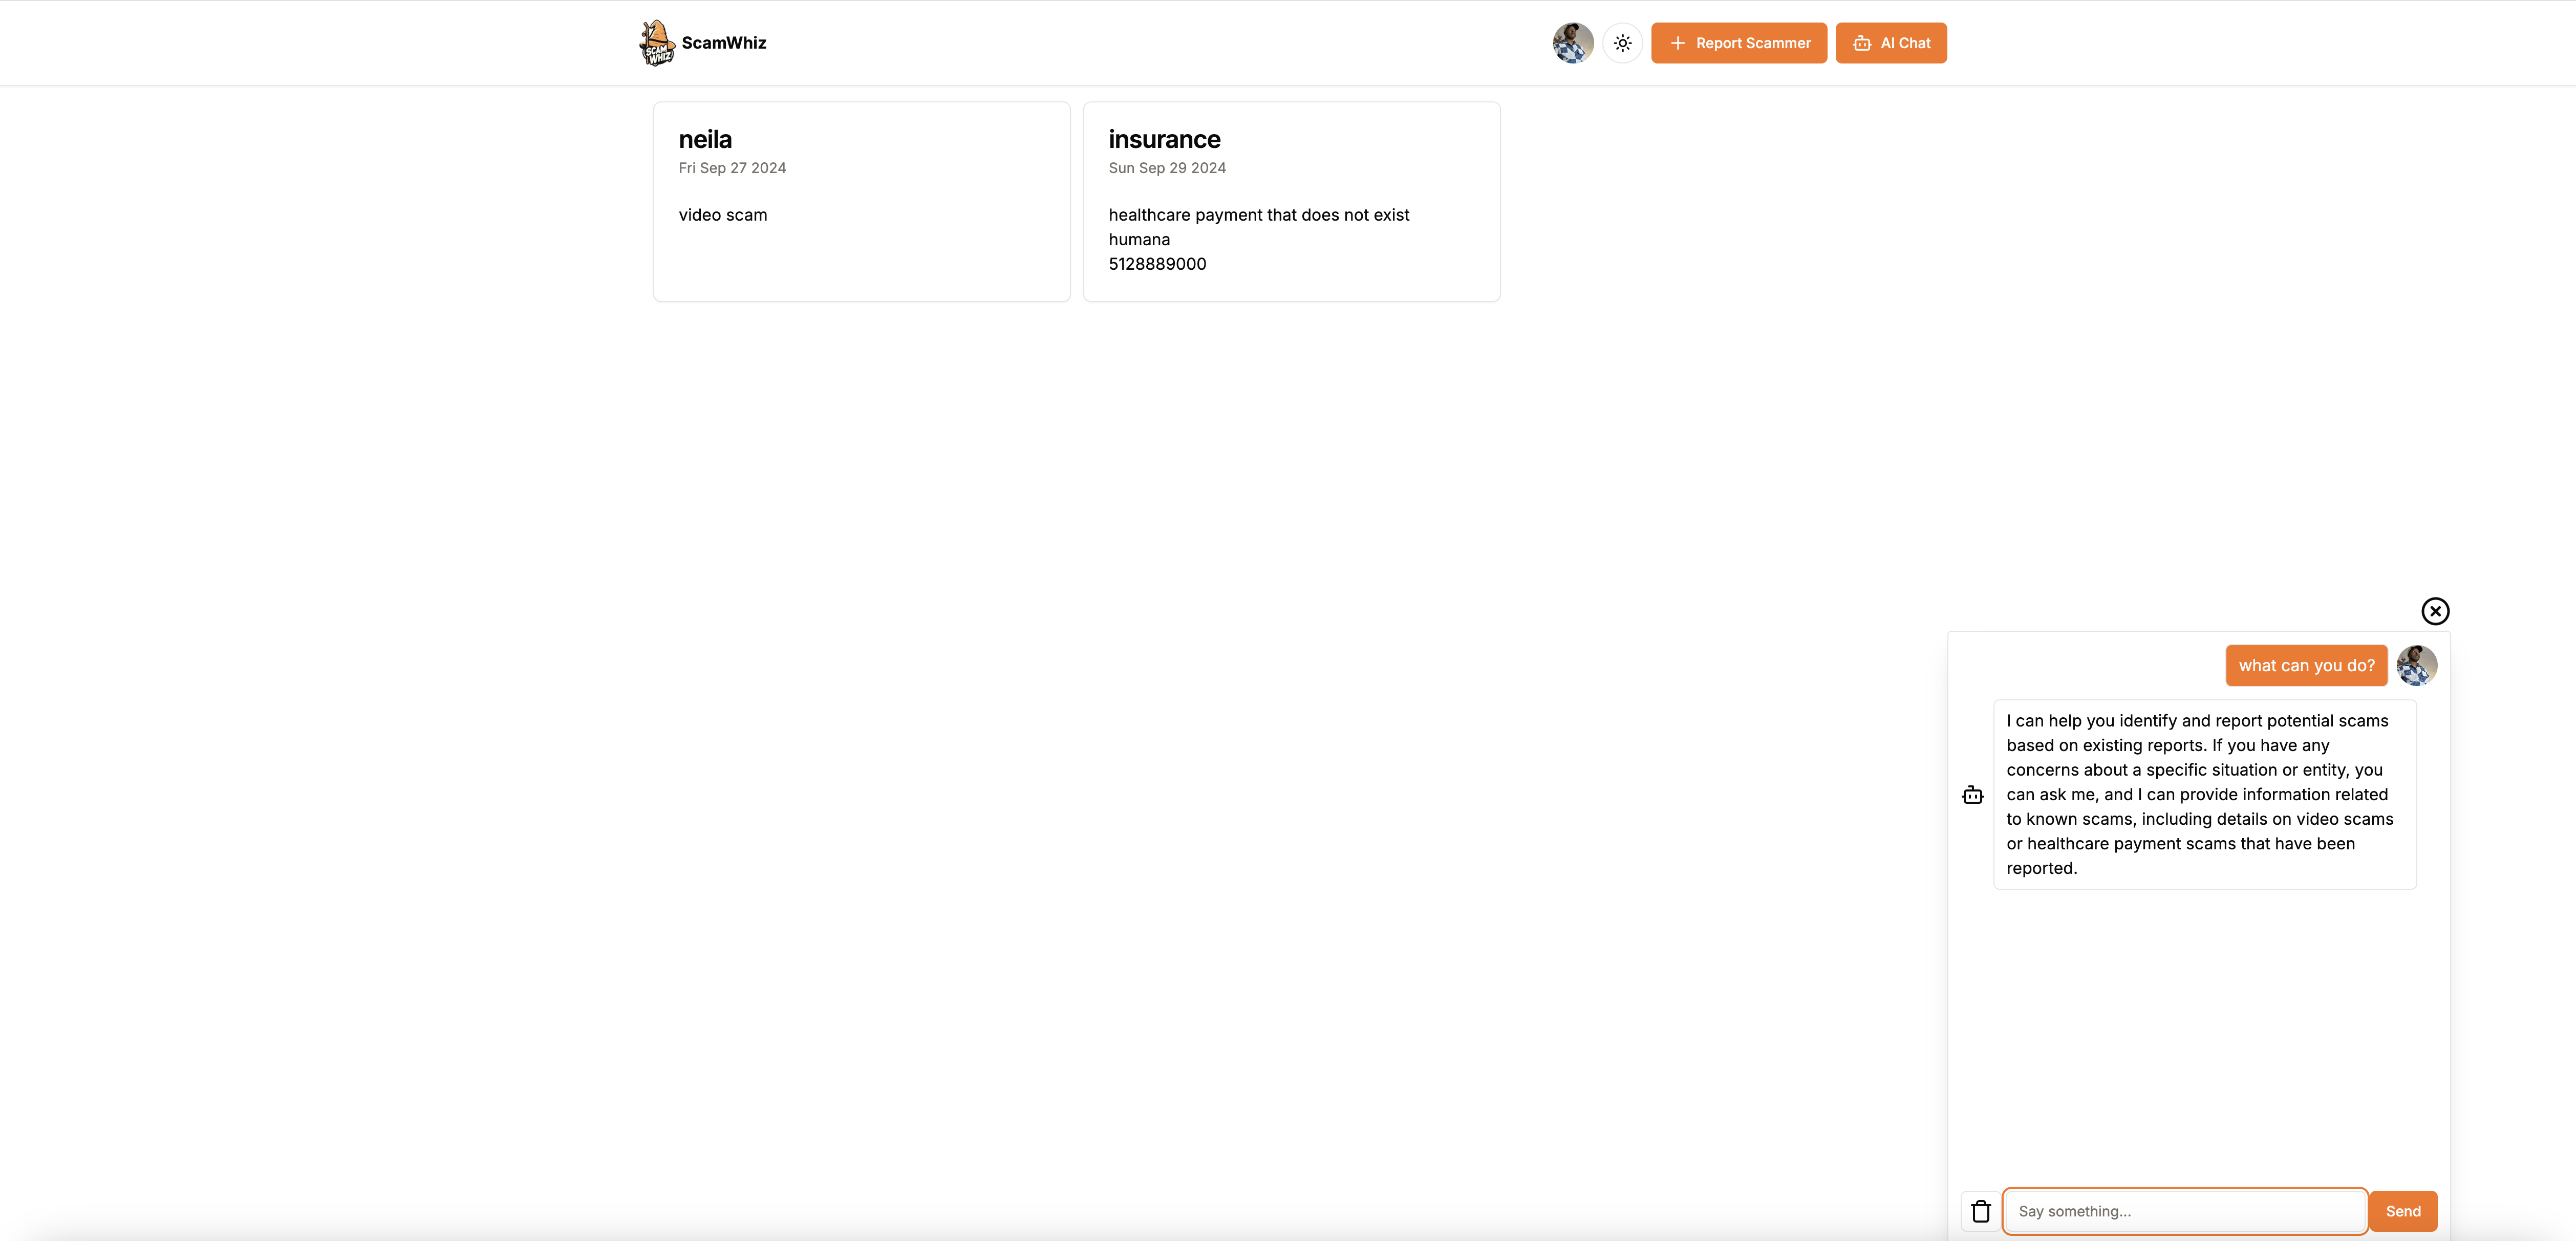Clear chat history with trash icon
The width and height of the screenshot is (2576, 1241).
point(1980,1211)
